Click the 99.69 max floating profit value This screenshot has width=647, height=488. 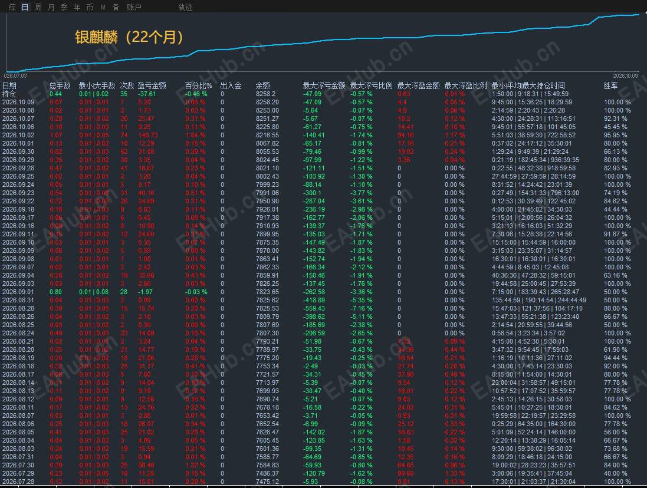click(406, 473)
